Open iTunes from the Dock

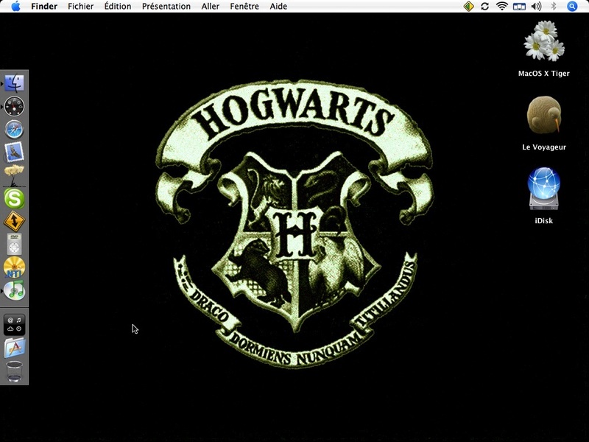[x=14, y=290]
